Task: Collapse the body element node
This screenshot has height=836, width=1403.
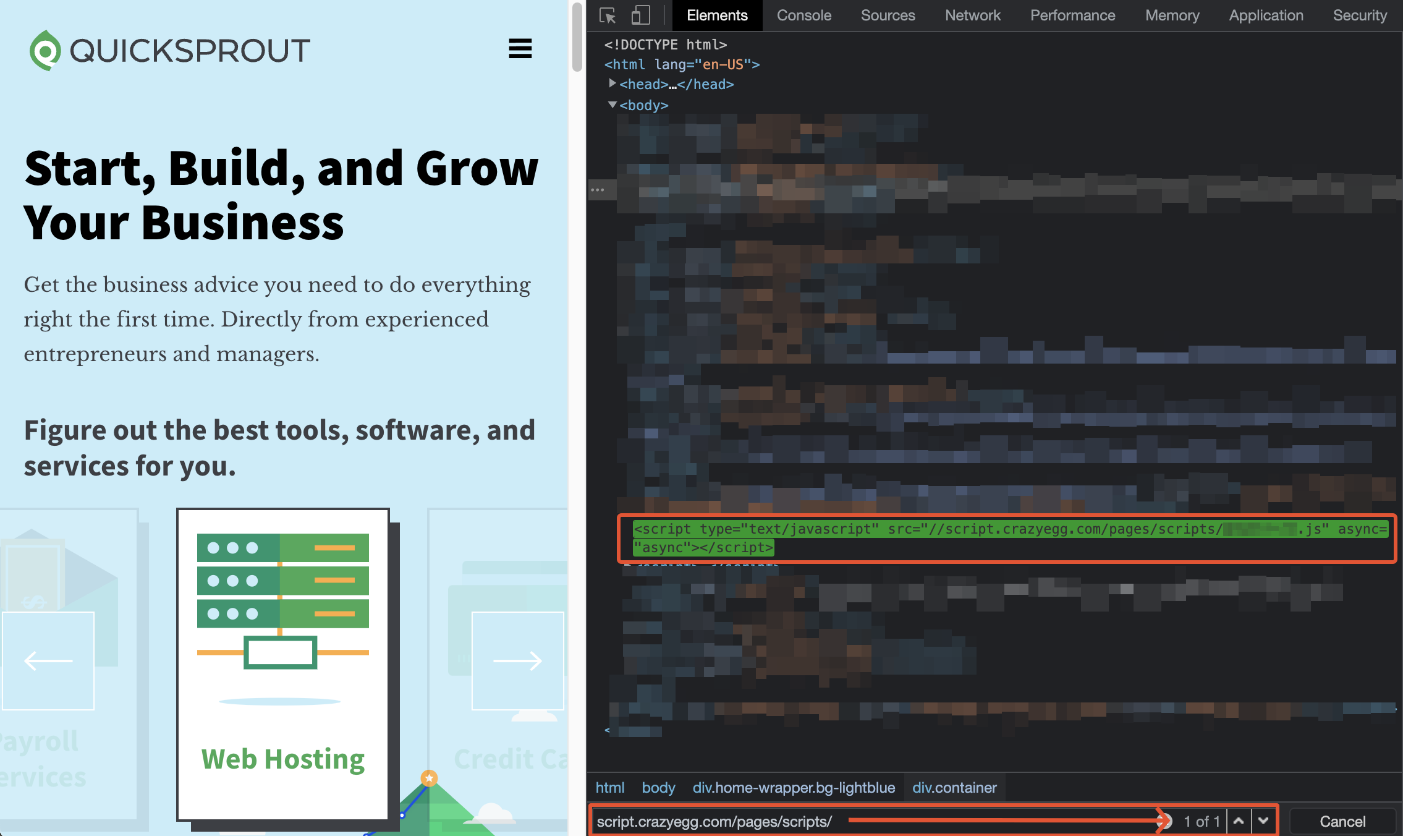Action: tap(612, 105)
